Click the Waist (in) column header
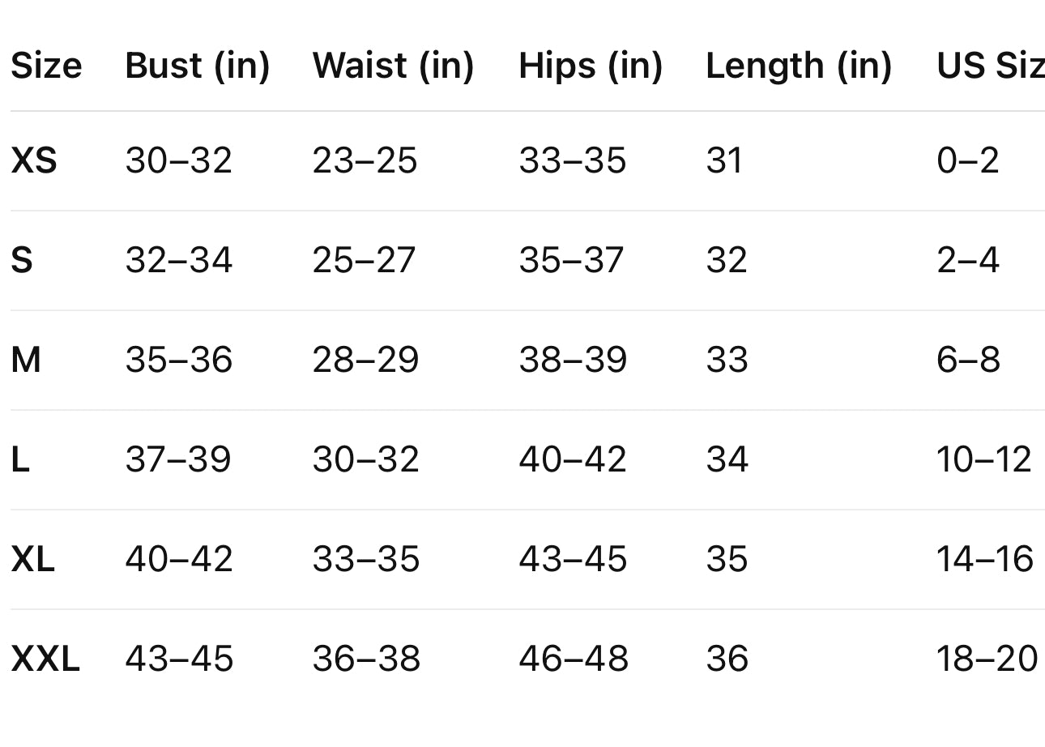1045x747 pixels. [x=393, y=66]
